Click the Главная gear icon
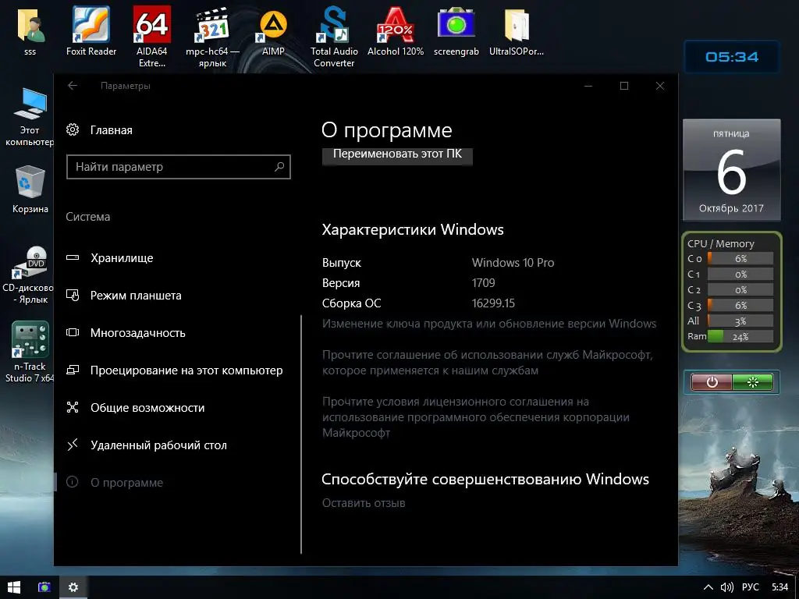 (73, 129)
